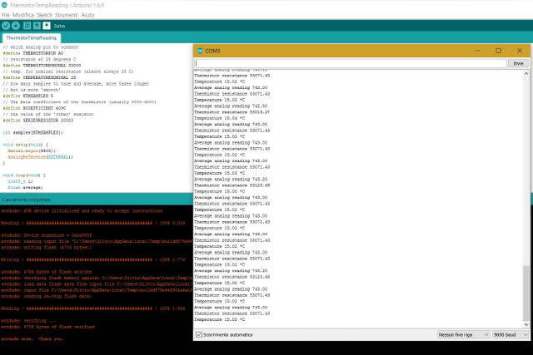Click the 'avrdude: writing flash (4708 bytes)' line
The image size is (533, 355).
[x=47, y=248]
